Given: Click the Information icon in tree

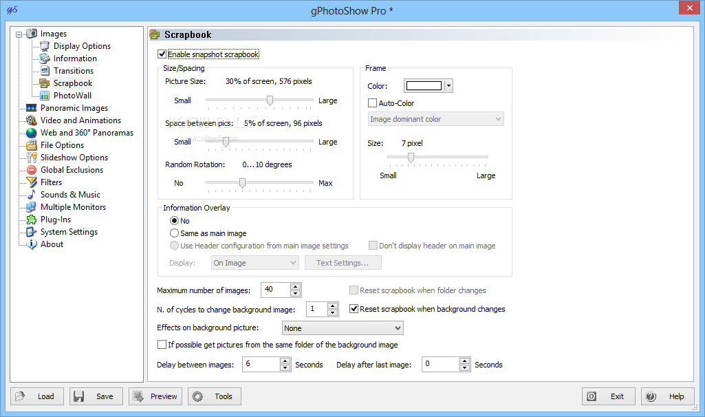Looking at the screenshot, I should tap(45, 58).
